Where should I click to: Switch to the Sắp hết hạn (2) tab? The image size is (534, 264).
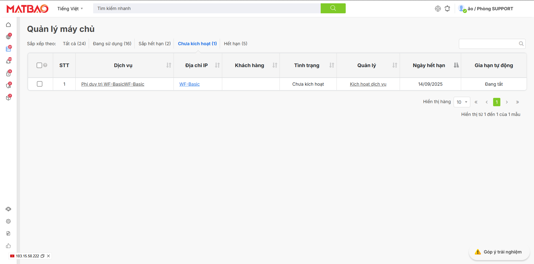point(155,44)
